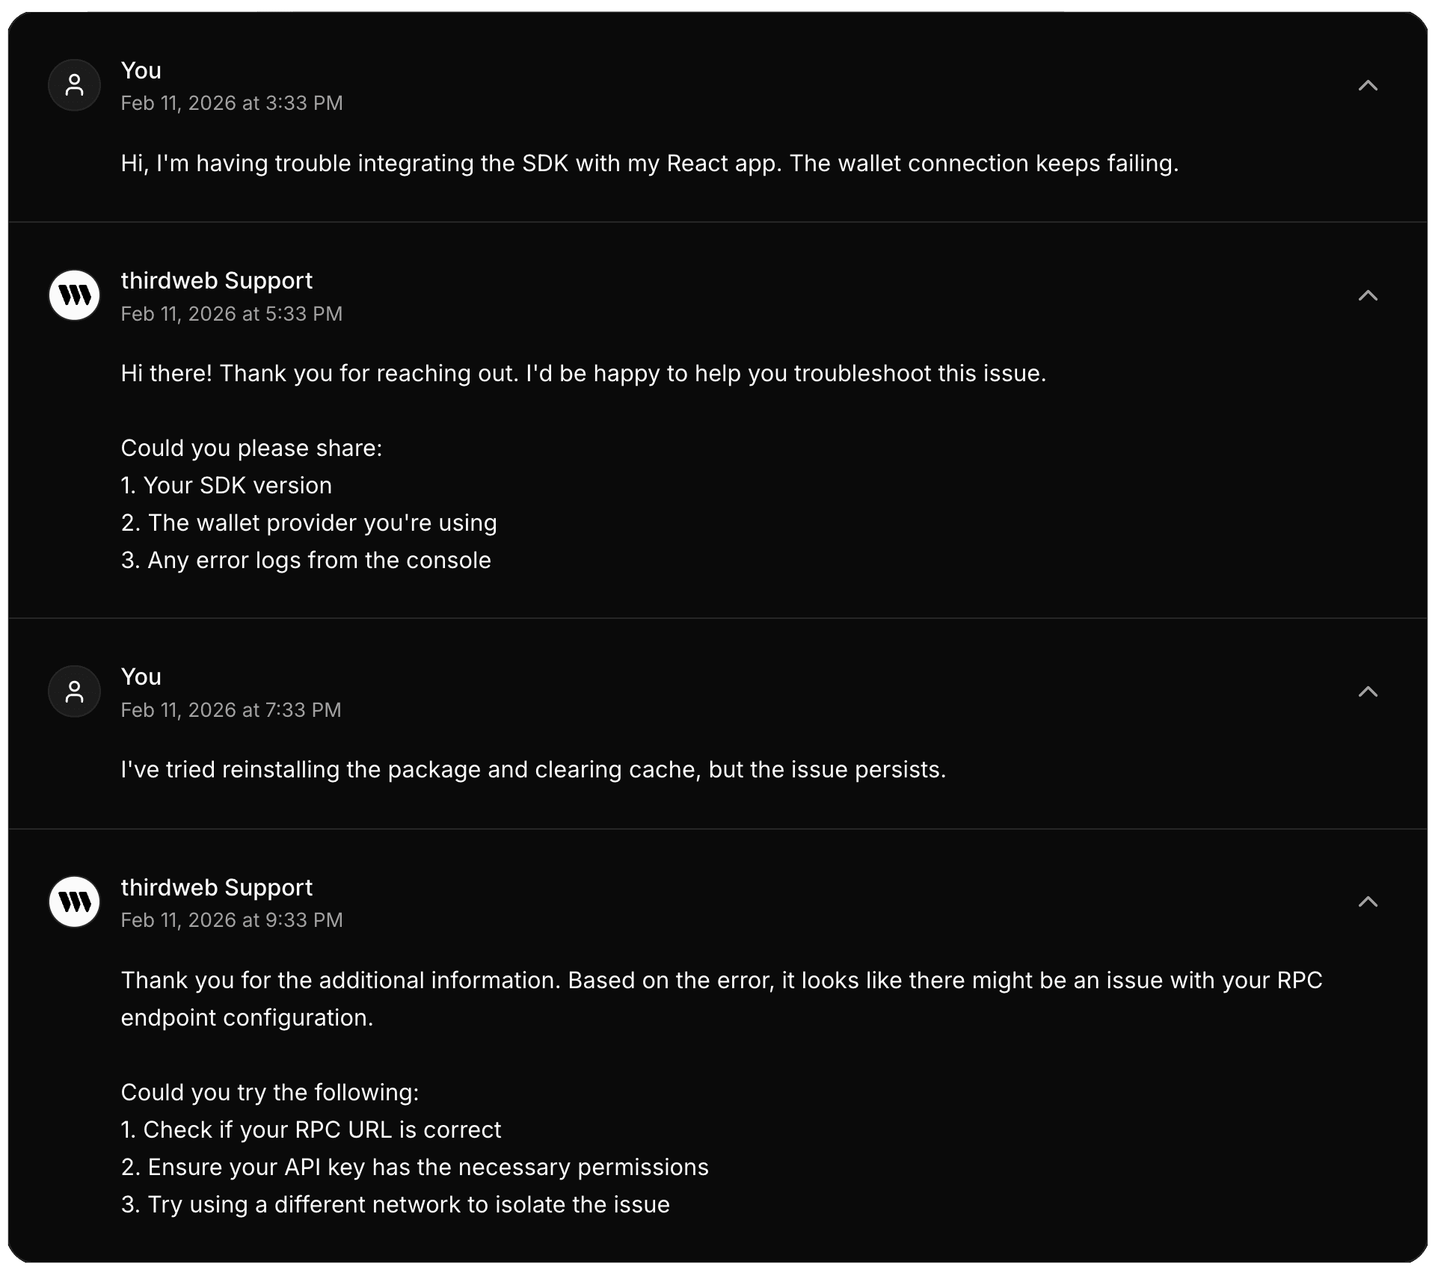This screenshot has width=1438, height=1273.
Task: Click the user avatar on the 7:33 PM message
Action: click(75, 691)
